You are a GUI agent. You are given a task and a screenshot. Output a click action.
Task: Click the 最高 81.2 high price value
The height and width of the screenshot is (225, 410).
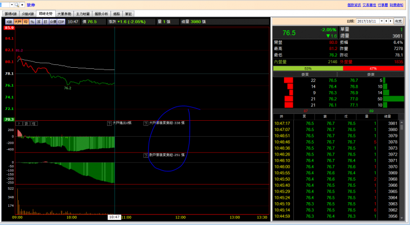click(333, 48)
